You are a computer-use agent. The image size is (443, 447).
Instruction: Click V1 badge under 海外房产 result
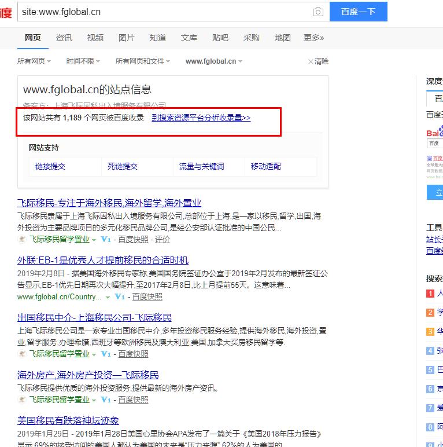pyautogui.click(x=106, y=400)
